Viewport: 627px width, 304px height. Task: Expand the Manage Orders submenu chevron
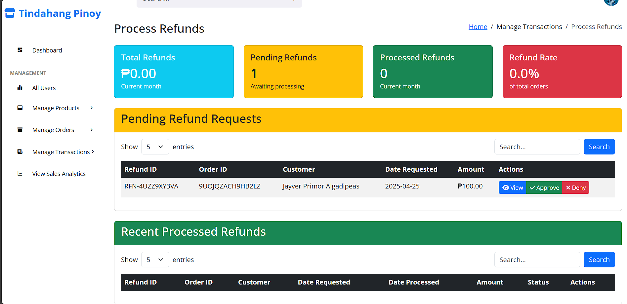point(92,130)
